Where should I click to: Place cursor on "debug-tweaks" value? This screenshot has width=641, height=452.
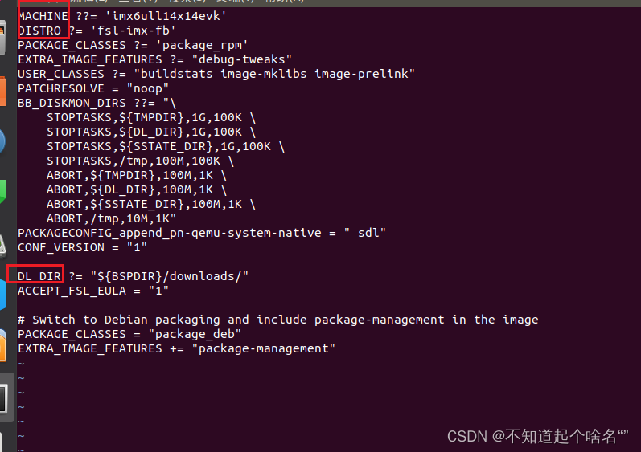(x=249, y=59)
